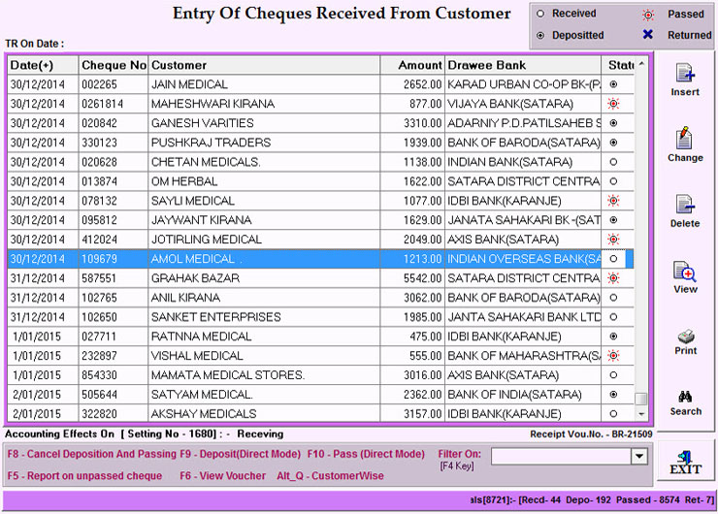
Task: Open the Filter On dropdown arrow
Action: pyautogui.click(x=638, y=456)
